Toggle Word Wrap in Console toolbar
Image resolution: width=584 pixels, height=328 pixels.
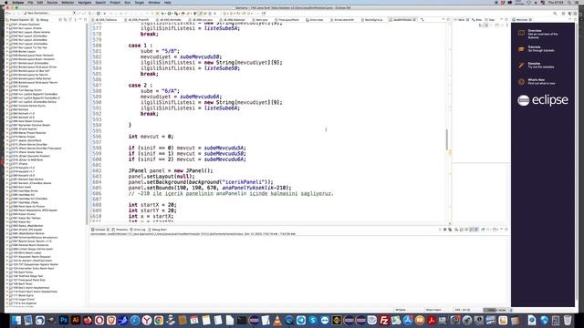[x=466, y=230]
